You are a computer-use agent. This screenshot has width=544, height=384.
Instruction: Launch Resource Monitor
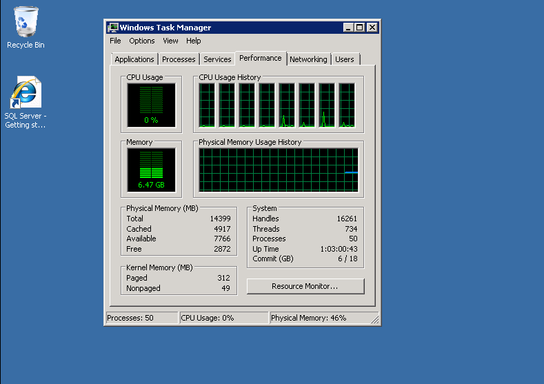305,286
